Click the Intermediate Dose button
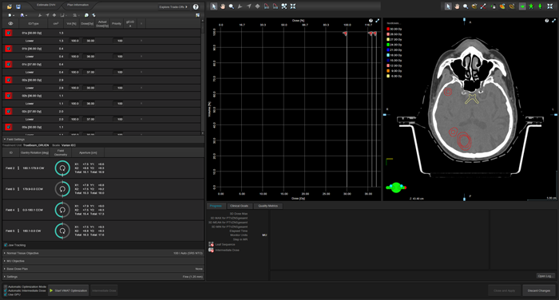559x300 pixels. pos(104,290)
